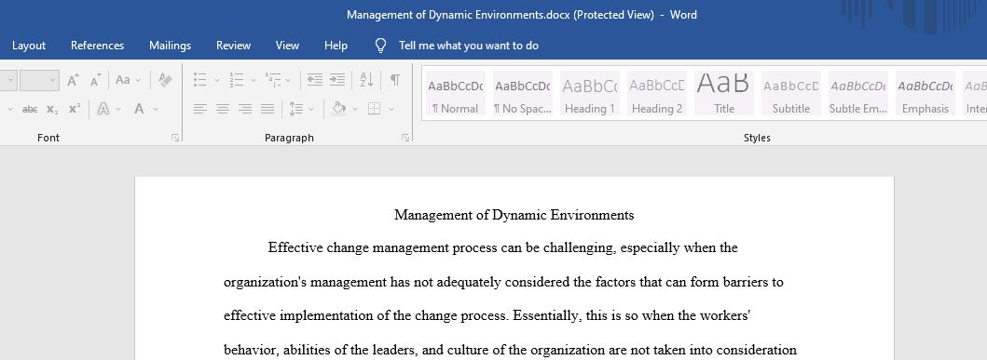Open the Mailings tab
Viewport: 987px width, 360px height.
click(170, 46)
